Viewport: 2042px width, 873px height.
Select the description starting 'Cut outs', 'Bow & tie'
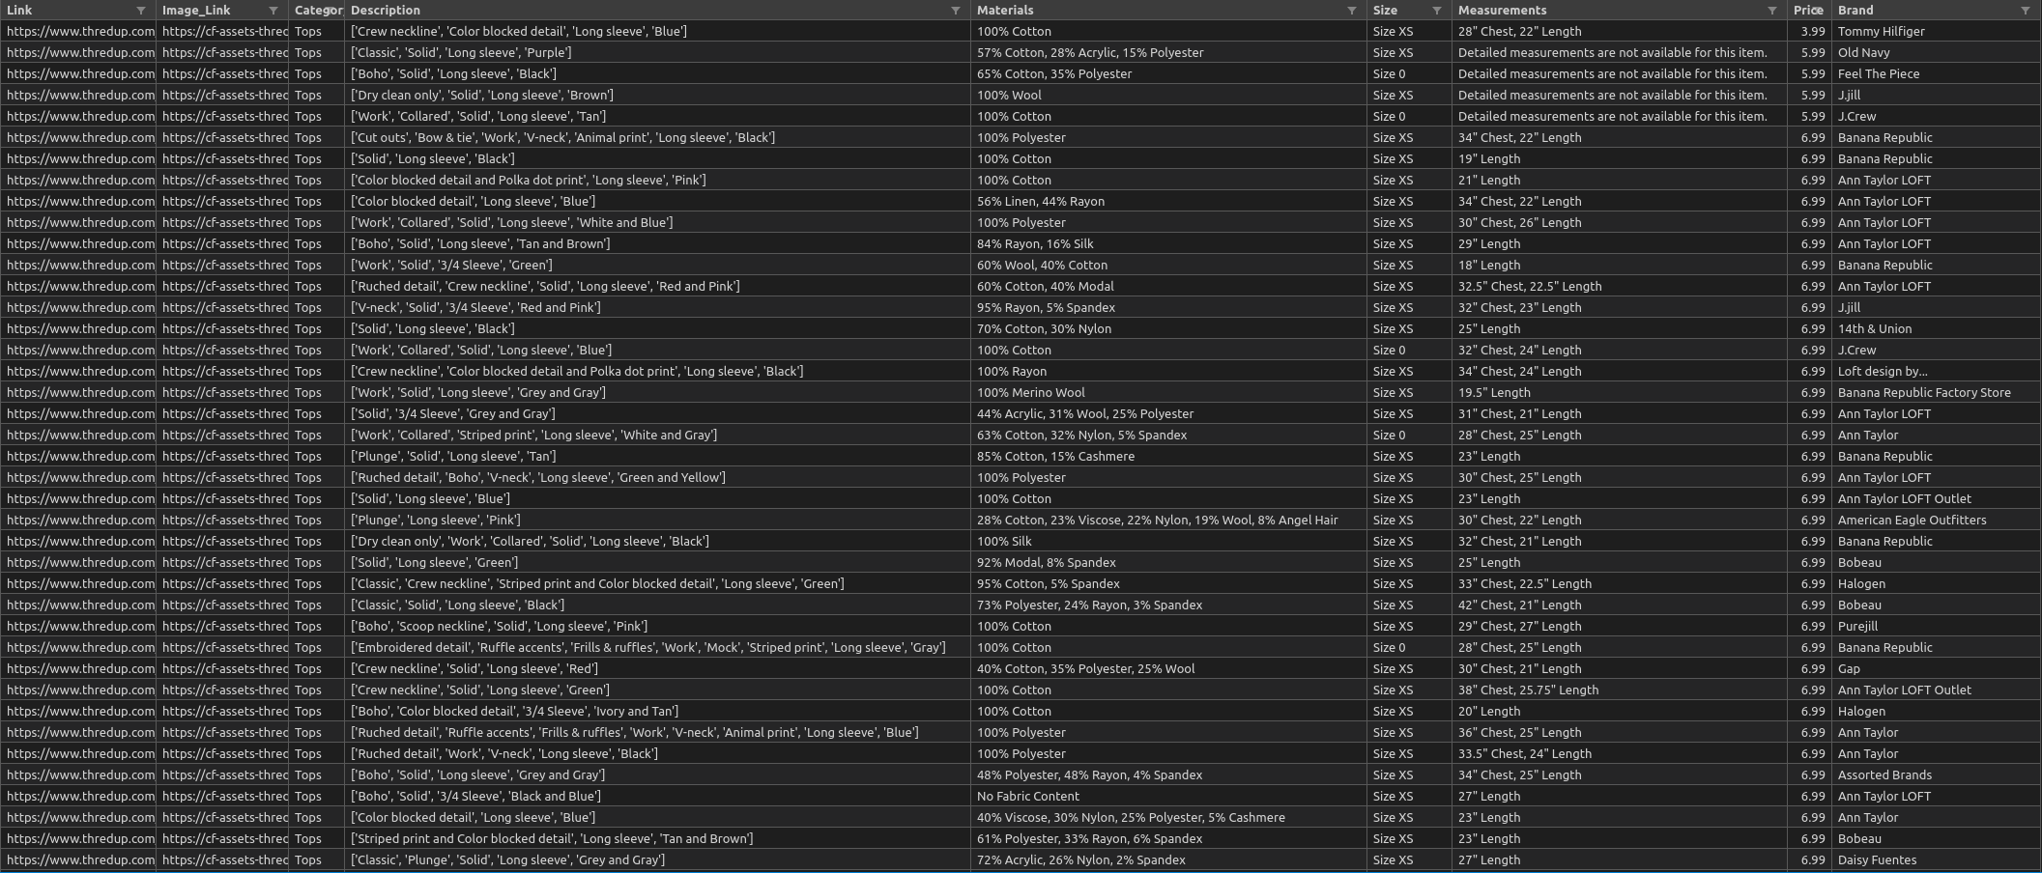tap(657, 138)
